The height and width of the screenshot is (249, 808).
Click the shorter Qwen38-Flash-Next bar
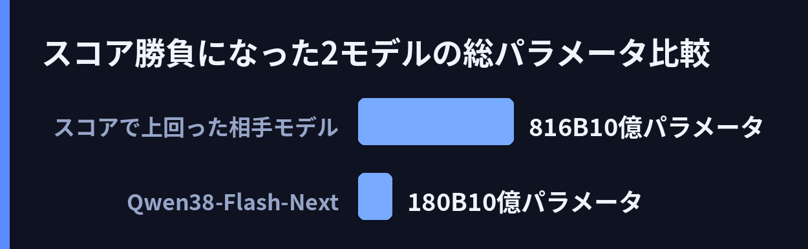[375, 196]
